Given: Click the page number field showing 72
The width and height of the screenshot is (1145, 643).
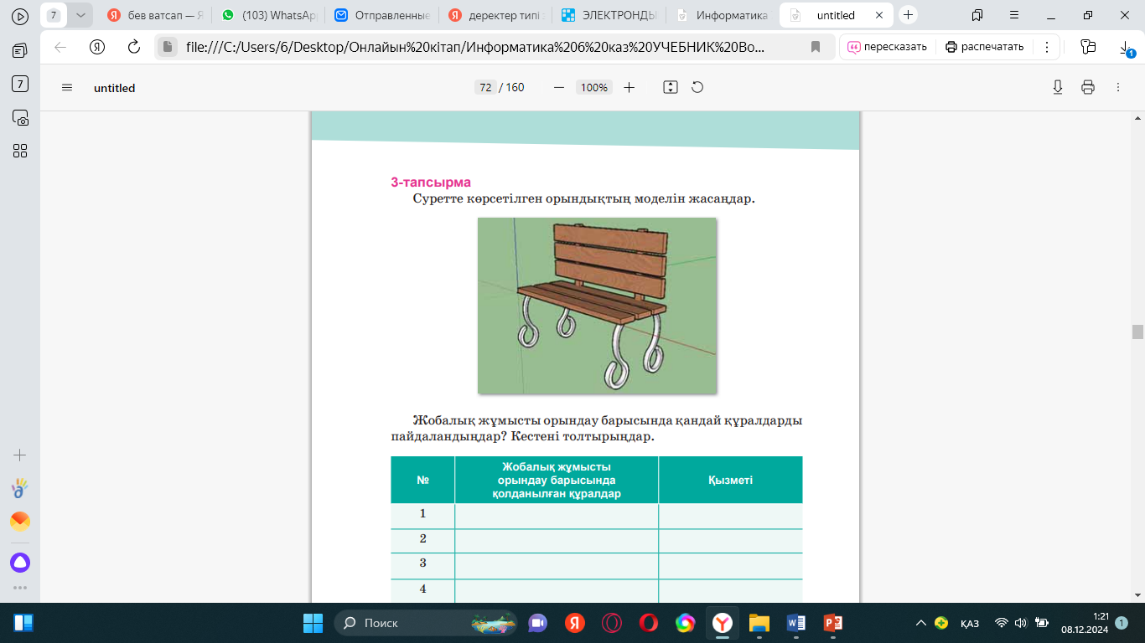Looking at the screenshot, I should coord(484,87).
